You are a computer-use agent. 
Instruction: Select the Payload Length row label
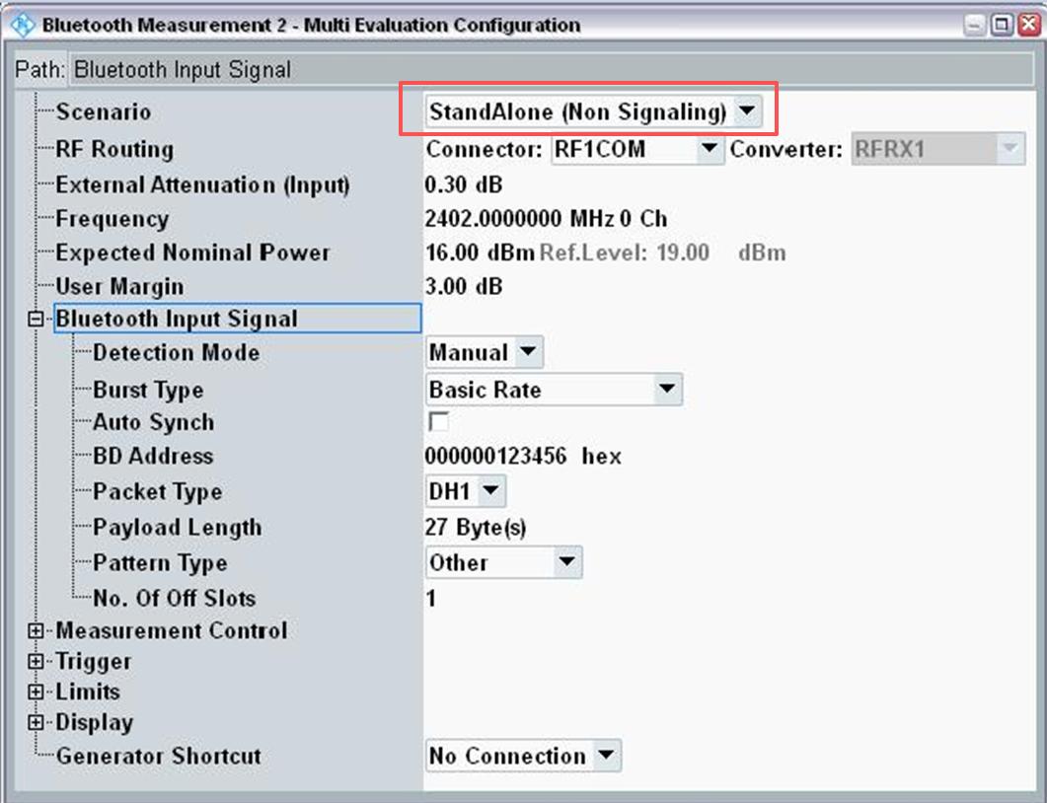coord(177,528)
